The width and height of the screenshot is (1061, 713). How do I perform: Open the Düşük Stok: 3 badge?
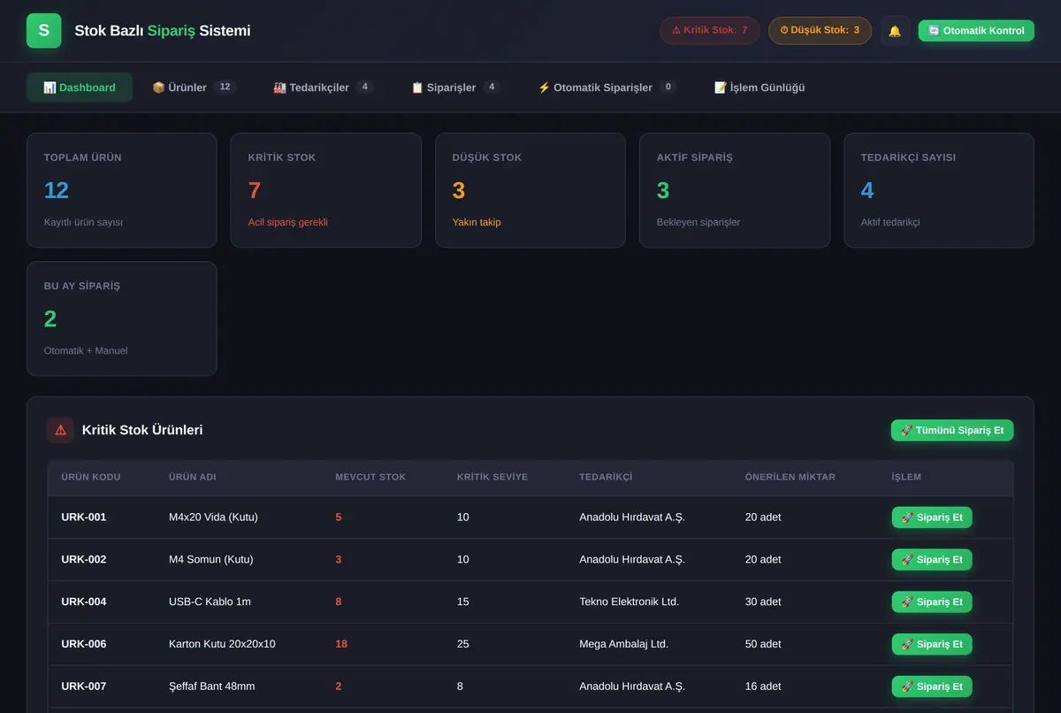point(820,30)
